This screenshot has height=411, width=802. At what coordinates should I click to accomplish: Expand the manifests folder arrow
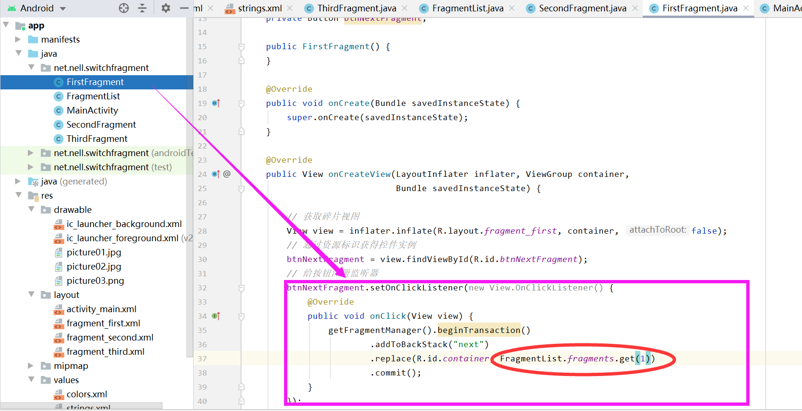pos(18,39)
